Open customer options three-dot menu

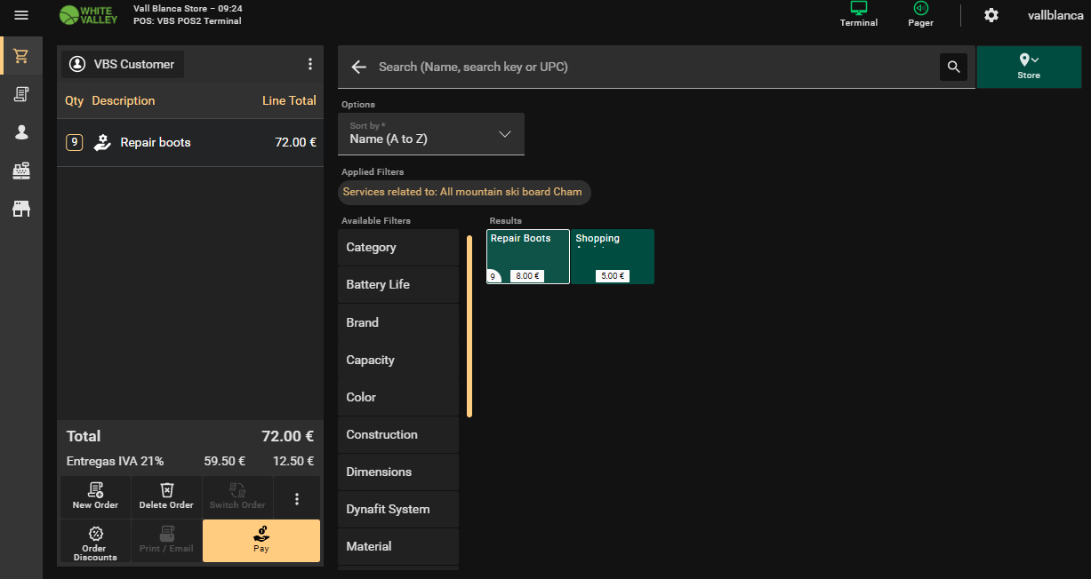click(x=310, y=64)
